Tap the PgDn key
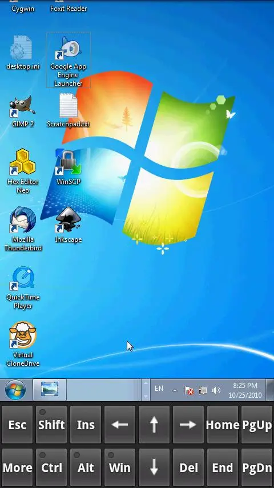Viewport: 274px width, 488px height. (257, 467)
